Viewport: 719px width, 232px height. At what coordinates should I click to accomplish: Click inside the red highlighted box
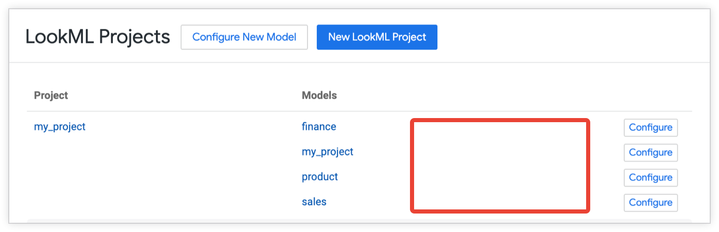coord(500,165)
